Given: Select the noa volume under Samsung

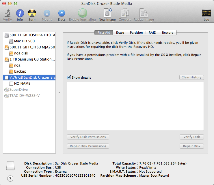Looking at the screenshot, I should (x=29, y=65).
